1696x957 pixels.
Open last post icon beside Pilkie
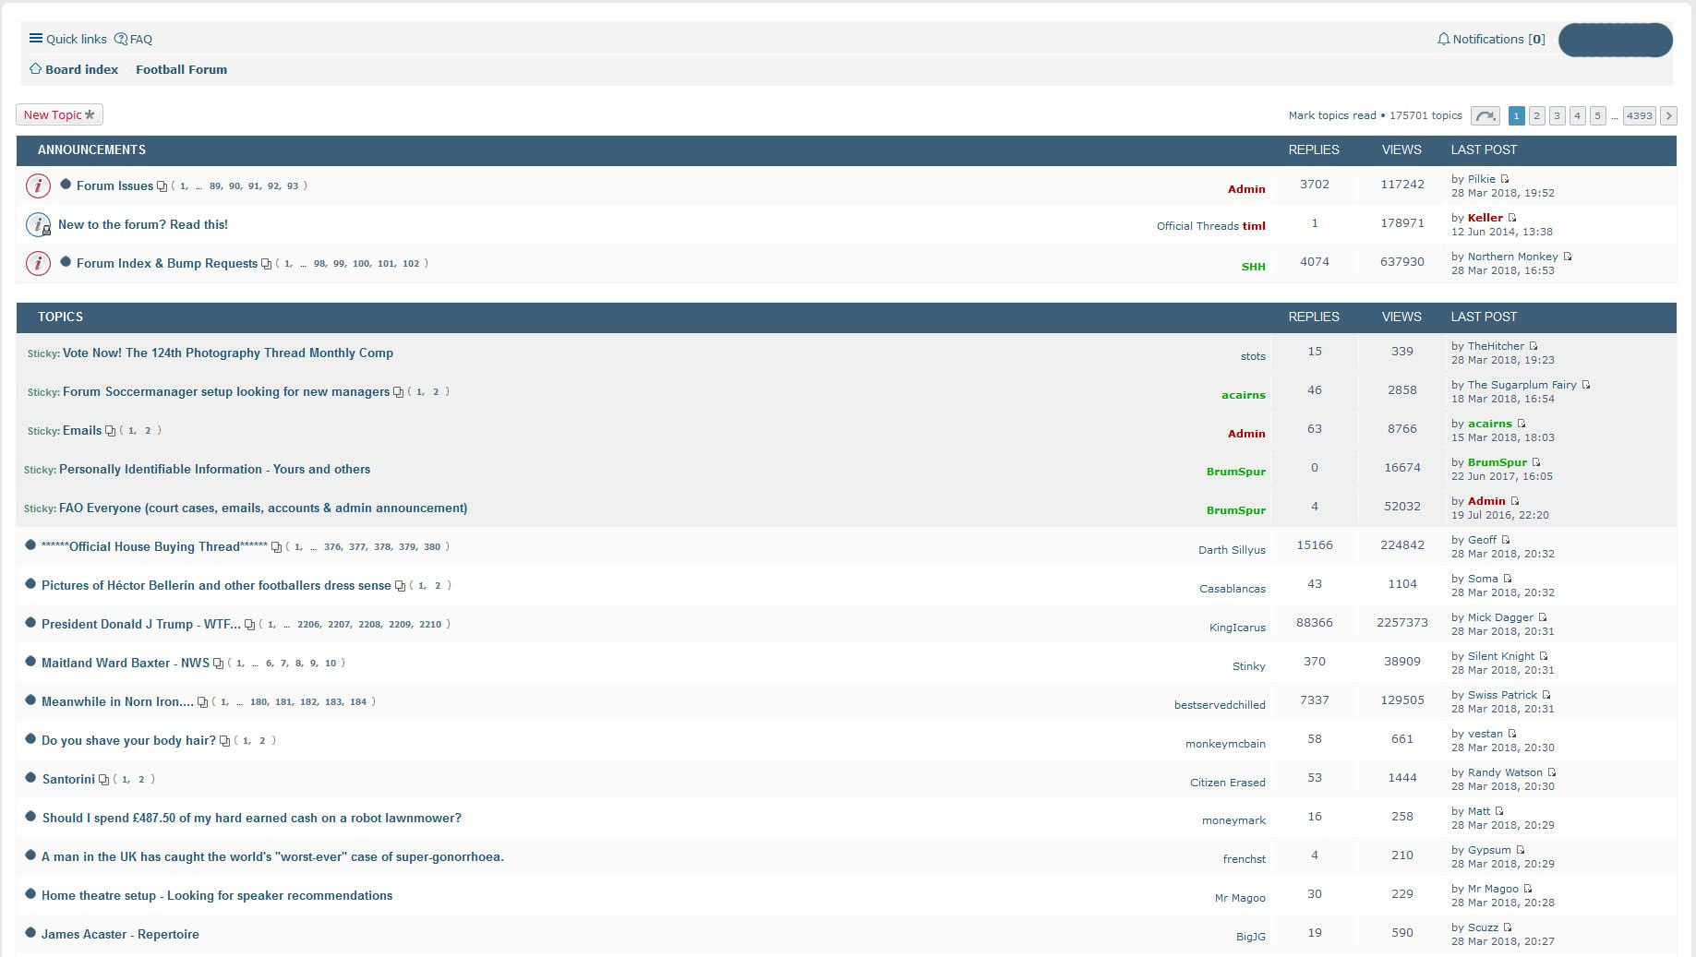pyautogui.click(x=1505, y=179)
